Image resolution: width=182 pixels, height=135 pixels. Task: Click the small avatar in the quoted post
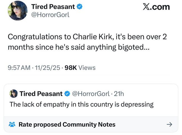coord(13,93)
